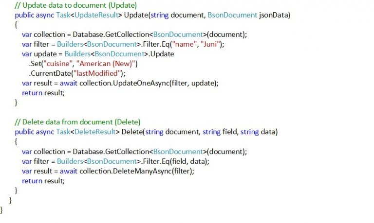Click "return result;" in the Delete method

[x=43, y=181]
